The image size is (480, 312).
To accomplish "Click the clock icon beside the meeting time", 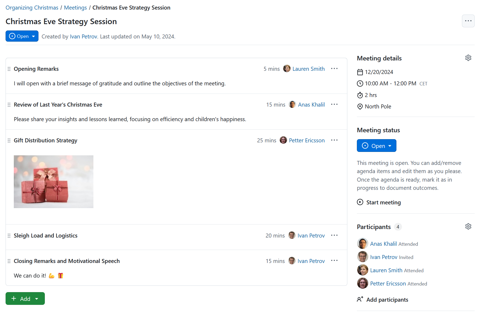I will click(x=360, y=83).
